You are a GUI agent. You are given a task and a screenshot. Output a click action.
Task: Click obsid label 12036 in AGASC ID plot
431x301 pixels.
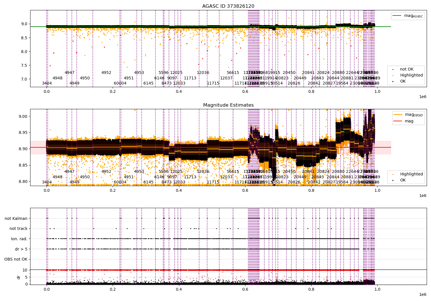click(203, 73)
